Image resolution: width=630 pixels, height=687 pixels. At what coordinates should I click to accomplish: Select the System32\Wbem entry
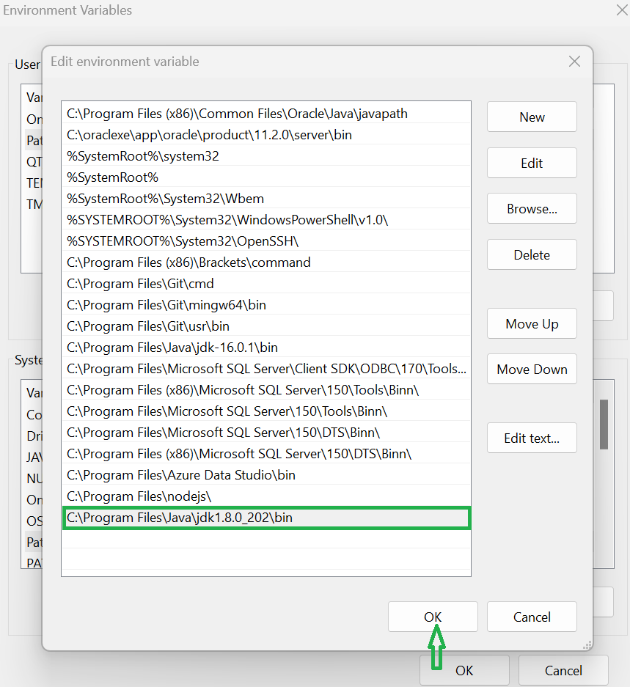266,199
